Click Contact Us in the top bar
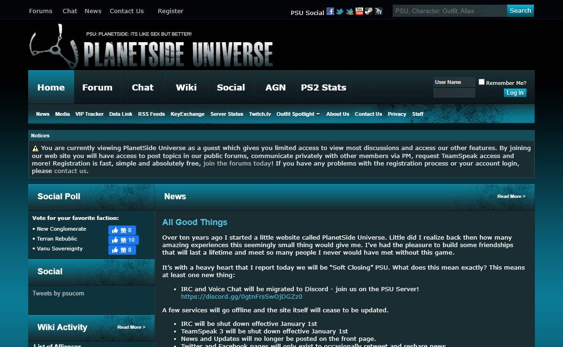Screen dimensions: 563x347 (x=127, y=11)
